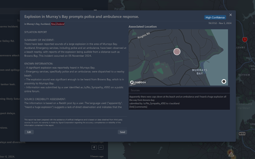Click the Mapbox logo
The width and height of the screenshot is (255, 159).
tap(138, 82)
